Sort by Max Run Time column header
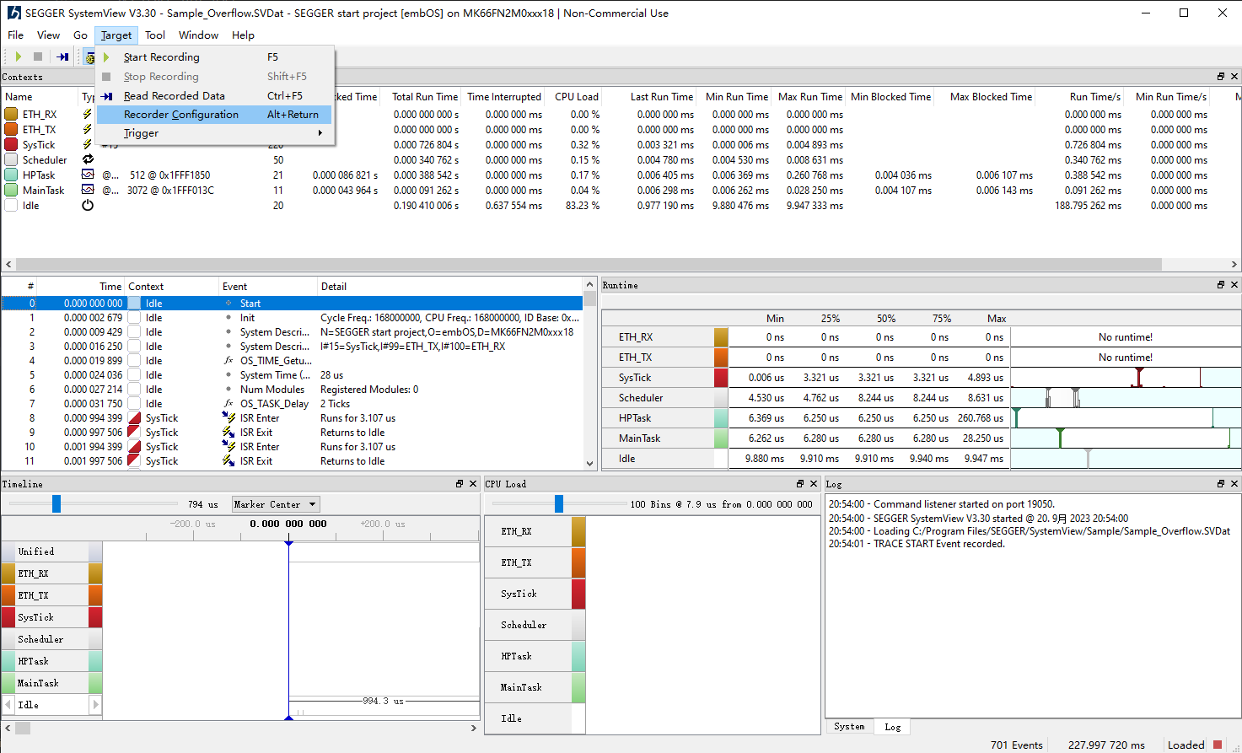This screenshot has height=753, width=1242. (809, 97)
